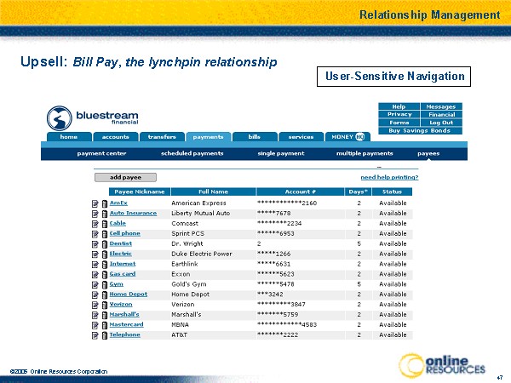Click the delete icon for Dentist payee
This screenshot has width=511, height=383.
tap(104, 244)
